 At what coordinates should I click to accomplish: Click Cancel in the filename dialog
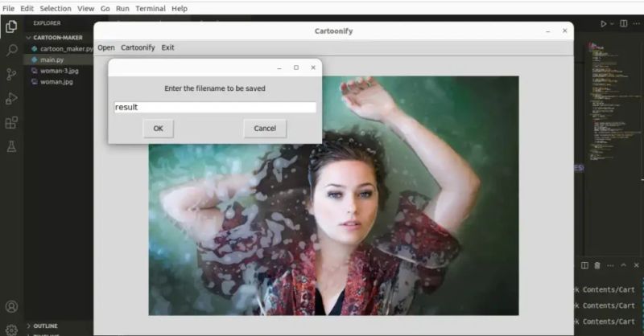point(265,129)
